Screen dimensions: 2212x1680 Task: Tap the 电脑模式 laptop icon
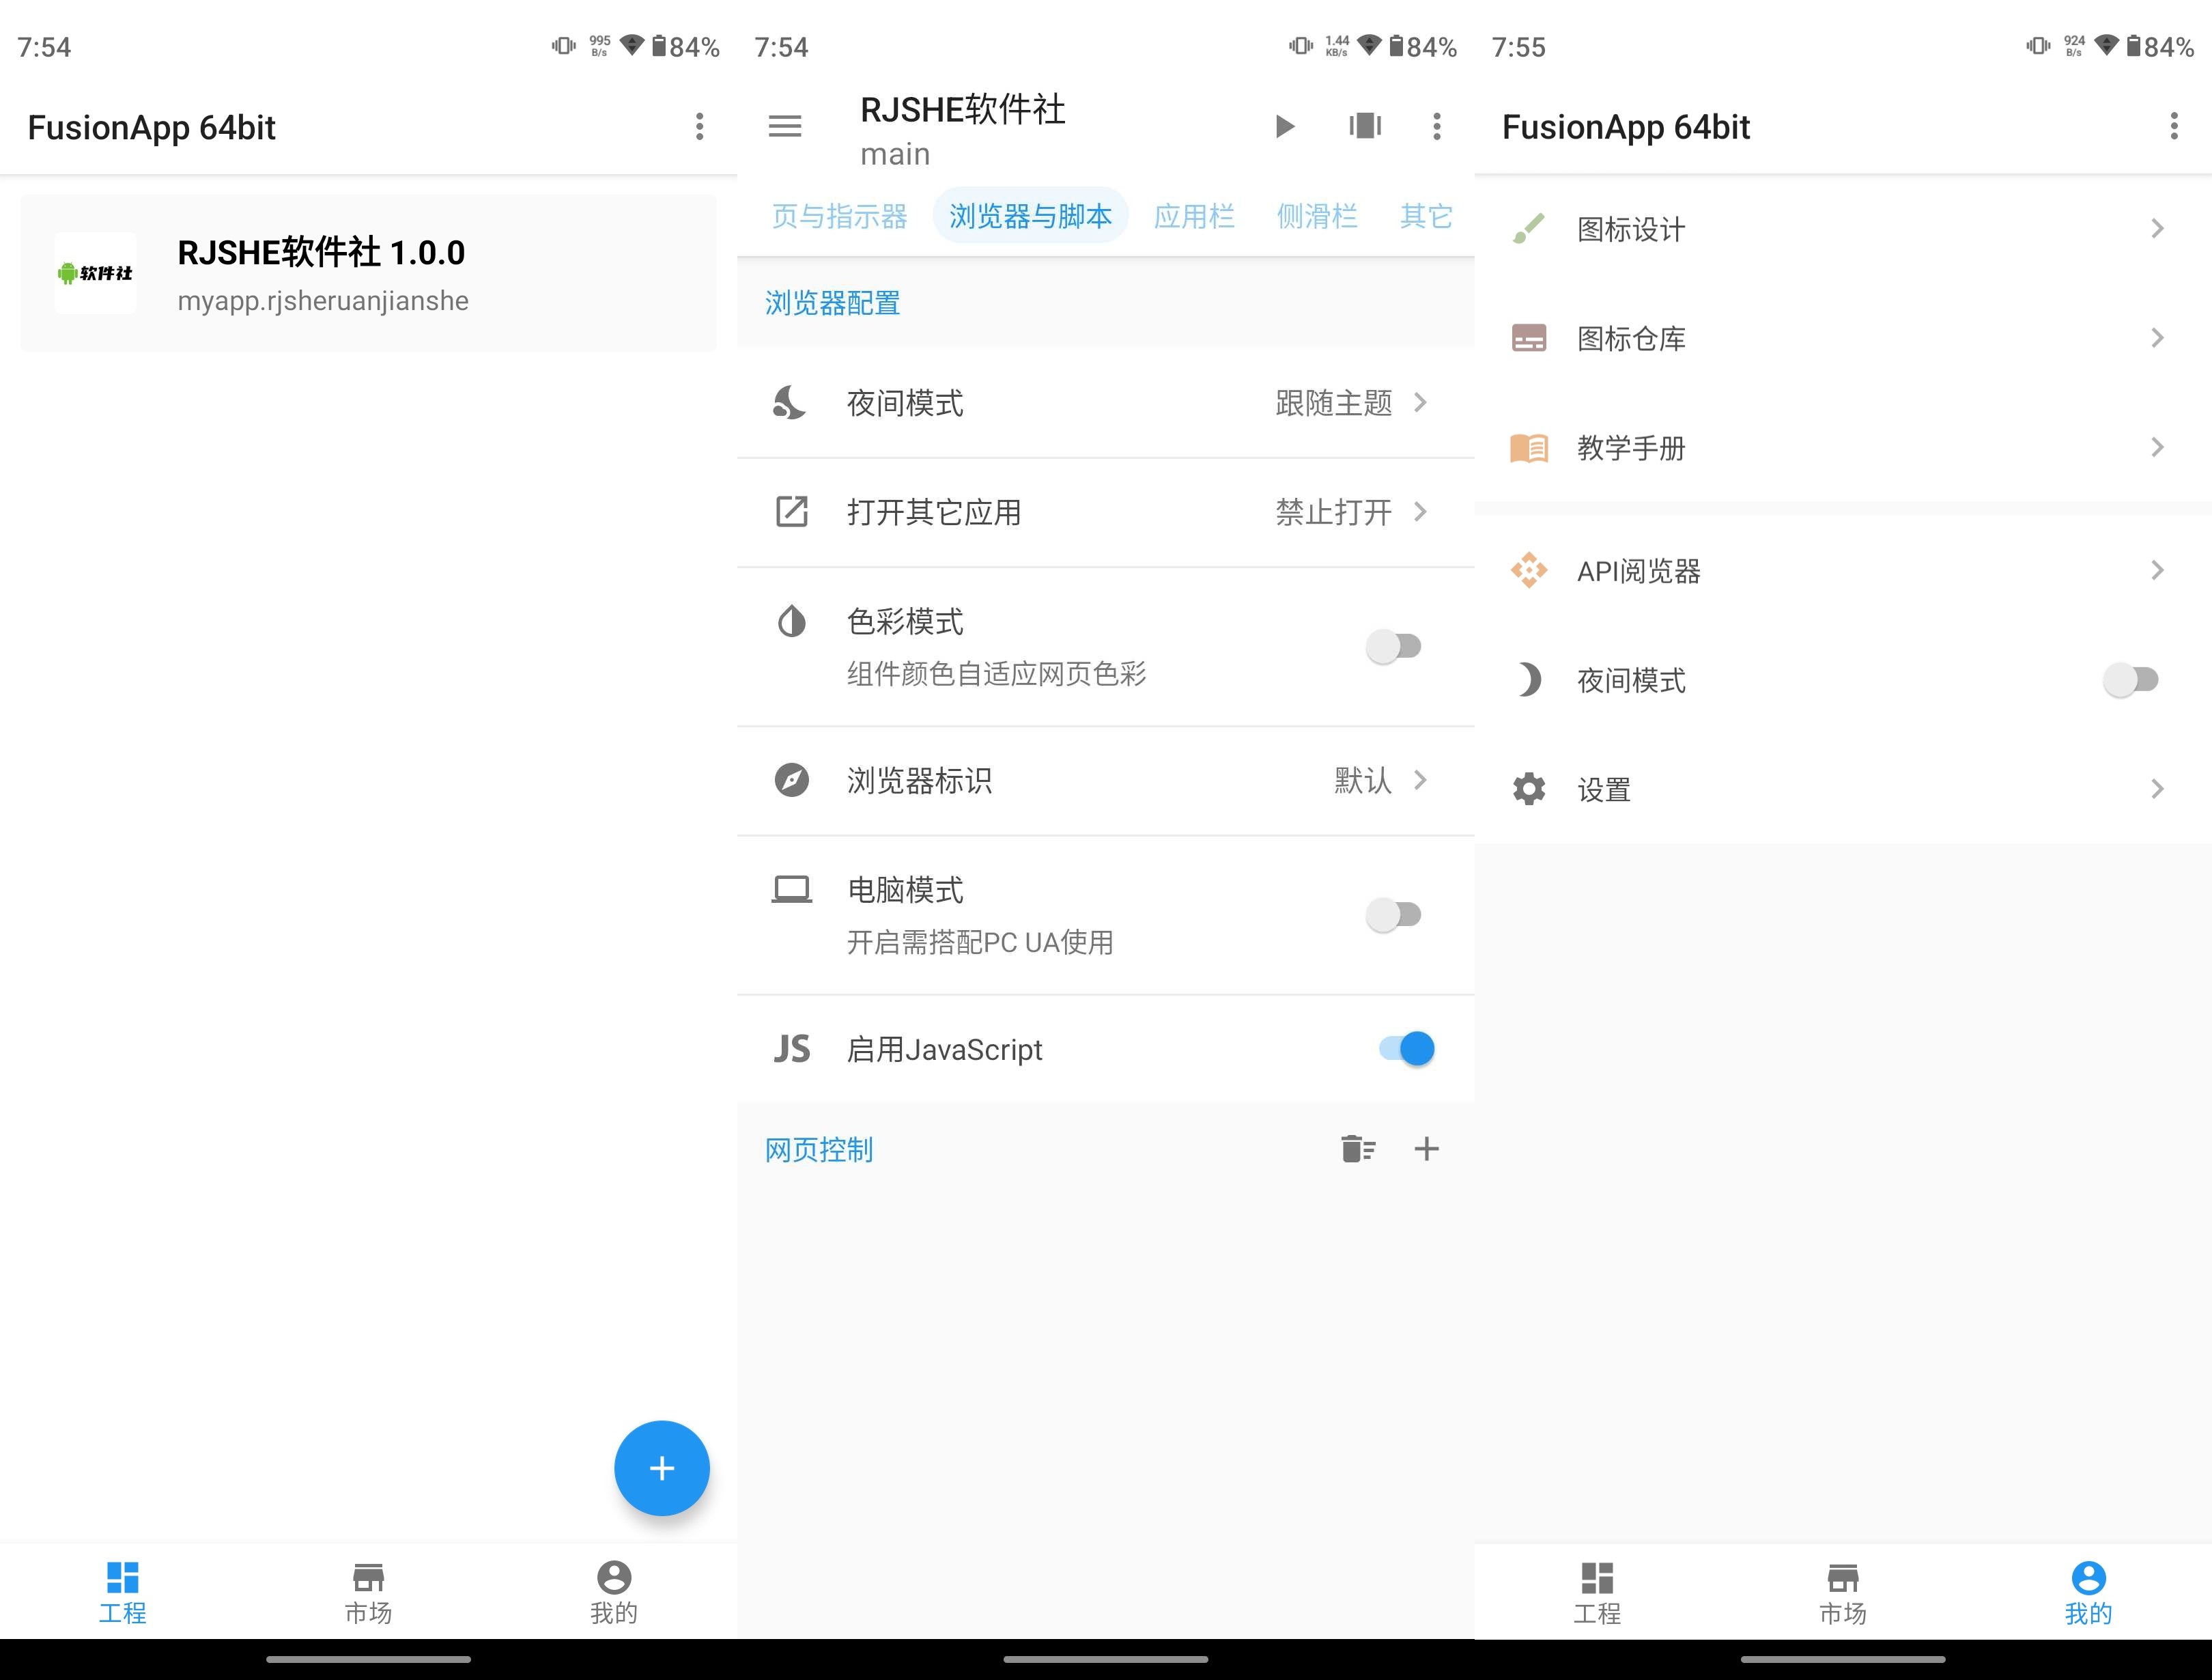click(792, 890)
